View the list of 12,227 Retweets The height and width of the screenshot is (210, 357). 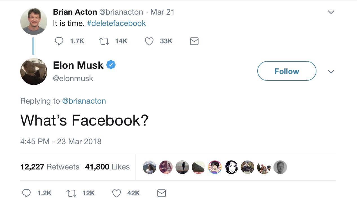(x=50, y=167)
